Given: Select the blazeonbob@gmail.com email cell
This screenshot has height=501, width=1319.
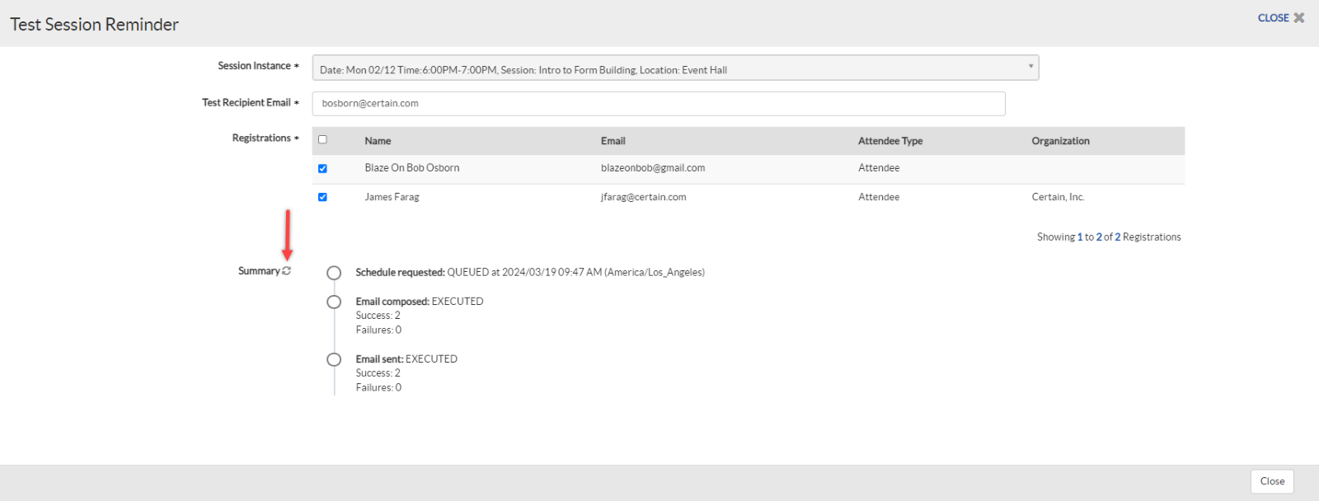Looking at the screenshot, I should [652, 168].
